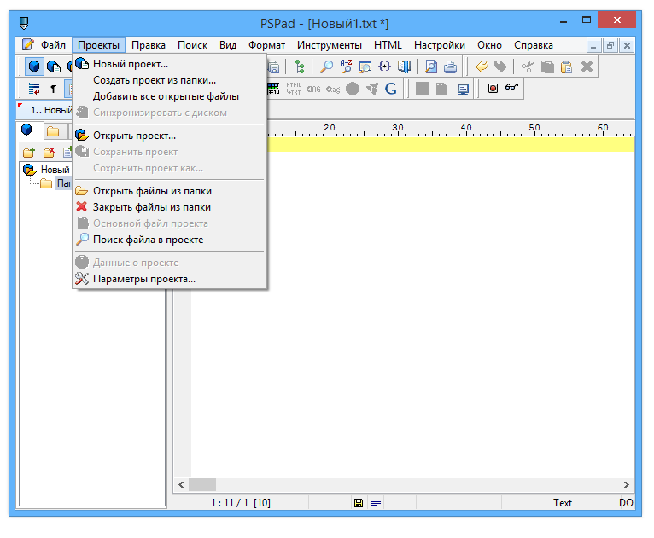Click the #10 line numbering icon
The height and width of the screenshot is (538, 654).
pyautogui.click(x=273, y=89)
